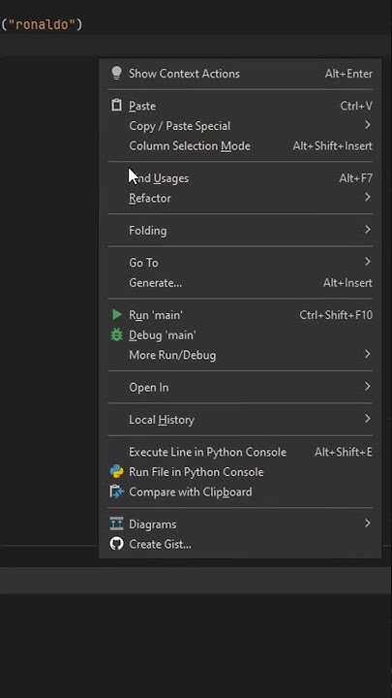
Task: Click the green bug Debug icon
Action: pos(116,334)
